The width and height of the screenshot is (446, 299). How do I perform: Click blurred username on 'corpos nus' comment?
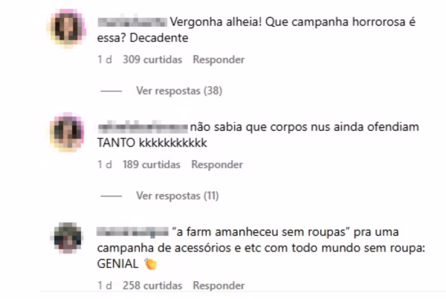pos(143,127)
